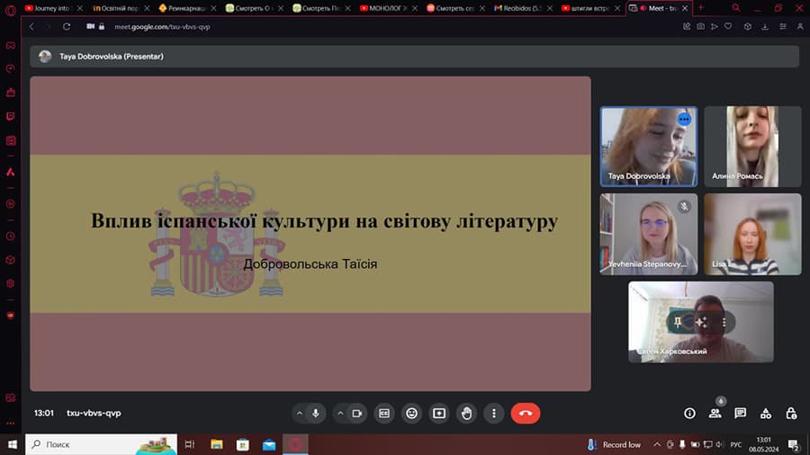Viewport: 810px width, 455px height.
Task: Show the participants people panel
Action: pyautogui.click(x=715, y=414)
